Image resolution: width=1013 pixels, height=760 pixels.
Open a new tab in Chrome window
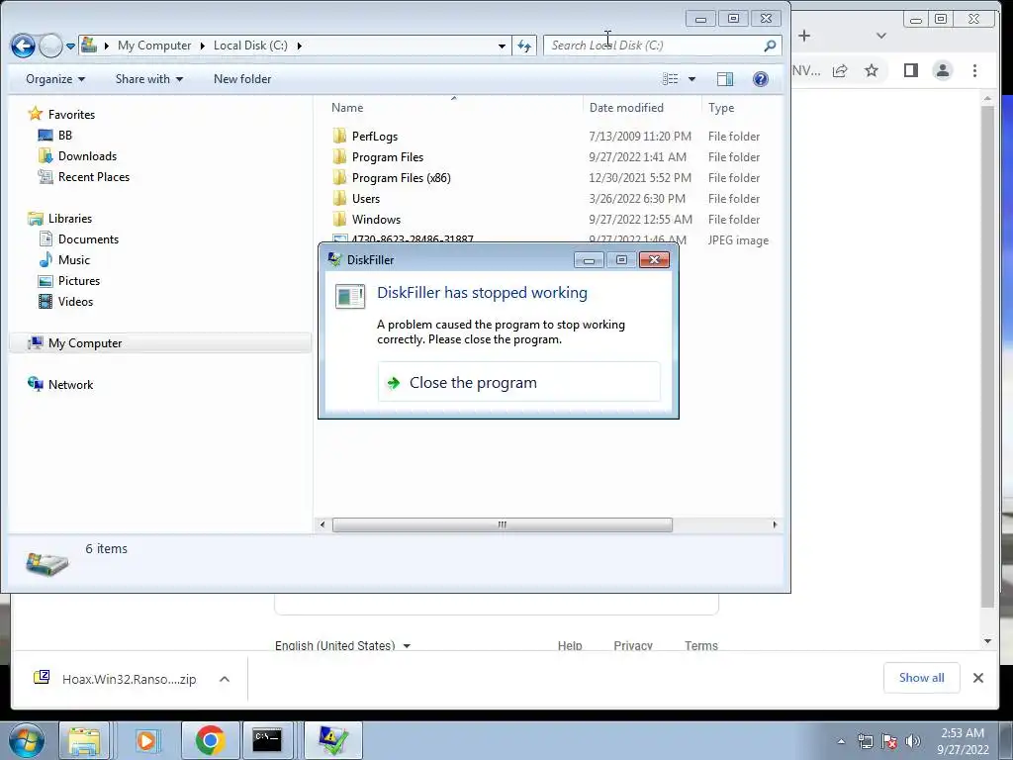point(803,37)
